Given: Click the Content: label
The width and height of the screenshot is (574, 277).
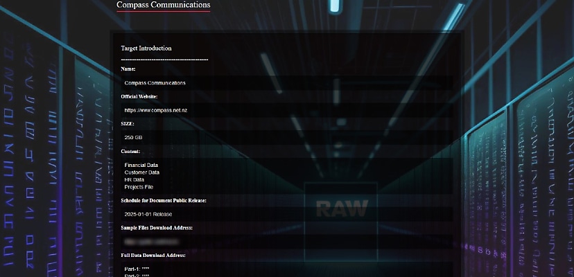Looking at the screenshot, I should pos(130,152).
